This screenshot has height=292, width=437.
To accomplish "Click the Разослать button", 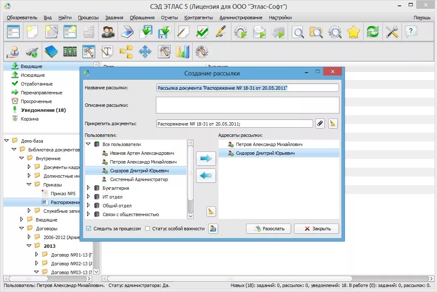I will (269, 229).
